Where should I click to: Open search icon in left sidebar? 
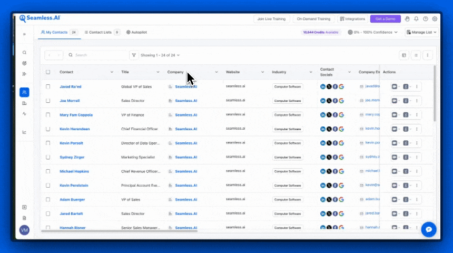pyautogui.click(x=24, y=53)
